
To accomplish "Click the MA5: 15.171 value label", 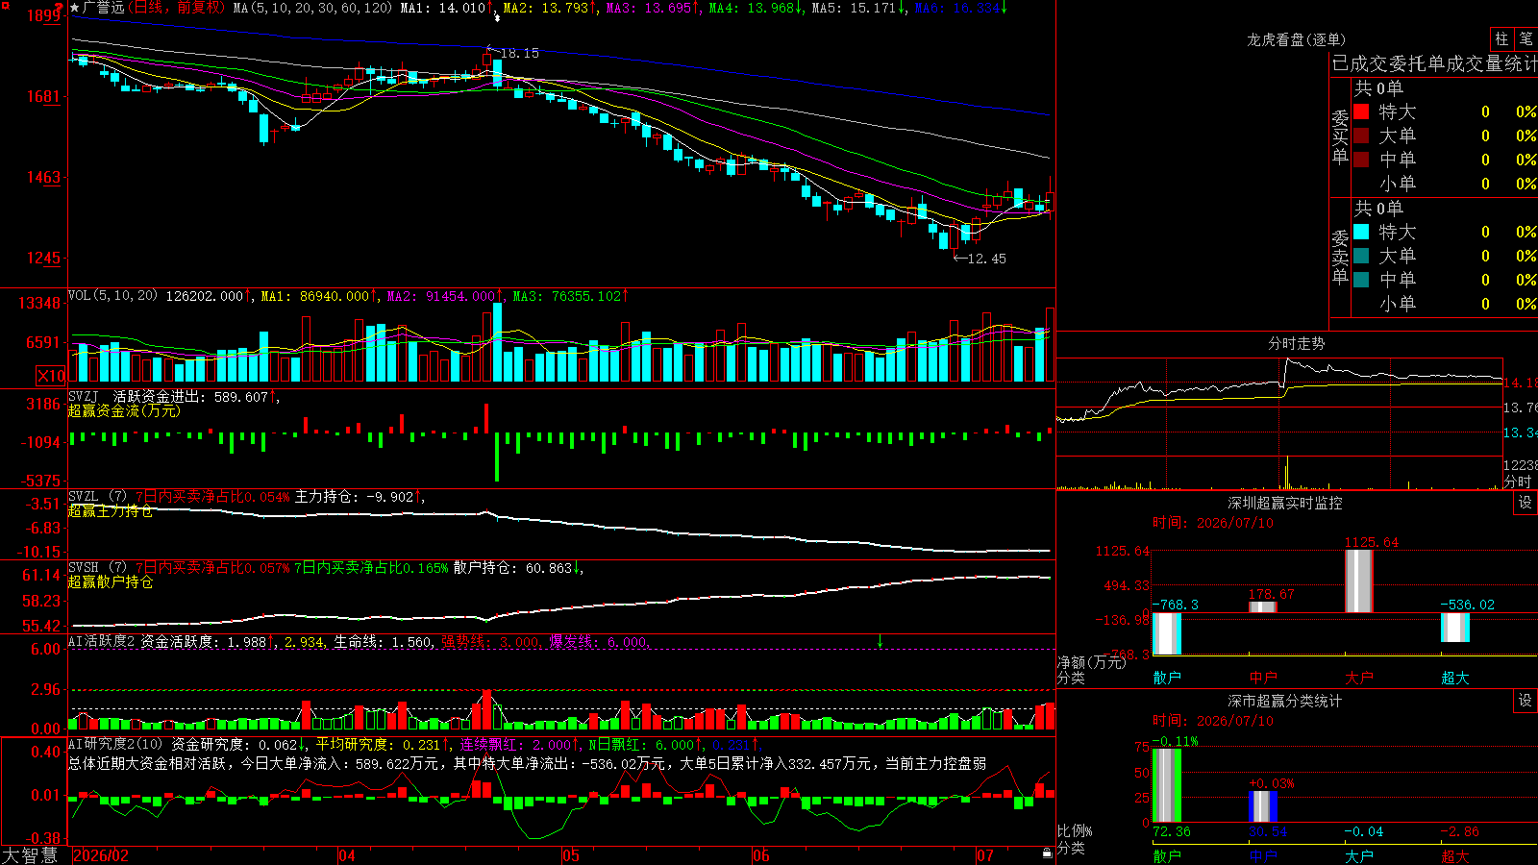I will (x=854, y=8).
